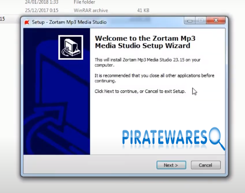Click the Welcome to the Zortam heading

[x=142, y=42]
